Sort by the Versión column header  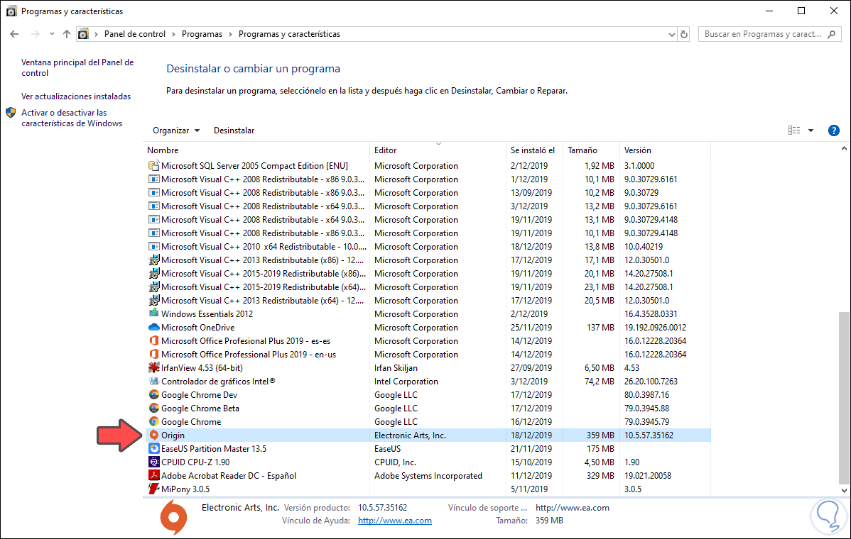[665, 150]
